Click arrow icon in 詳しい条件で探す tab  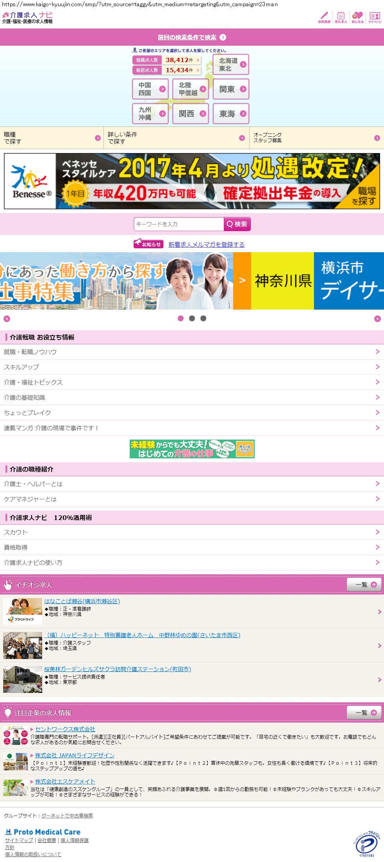242,138
